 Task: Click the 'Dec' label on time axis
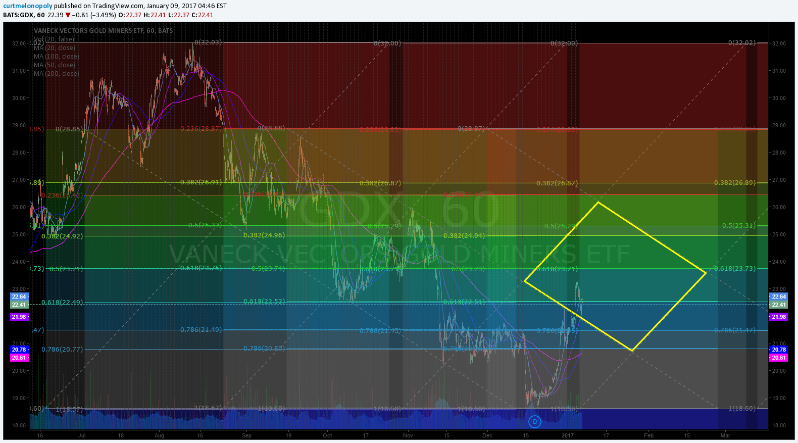pos(487,435)
